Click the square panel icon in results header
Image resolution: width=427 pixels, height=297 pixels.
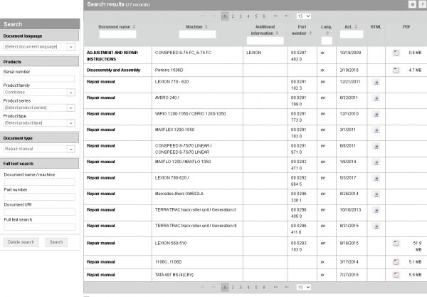(x=412, y=4)
